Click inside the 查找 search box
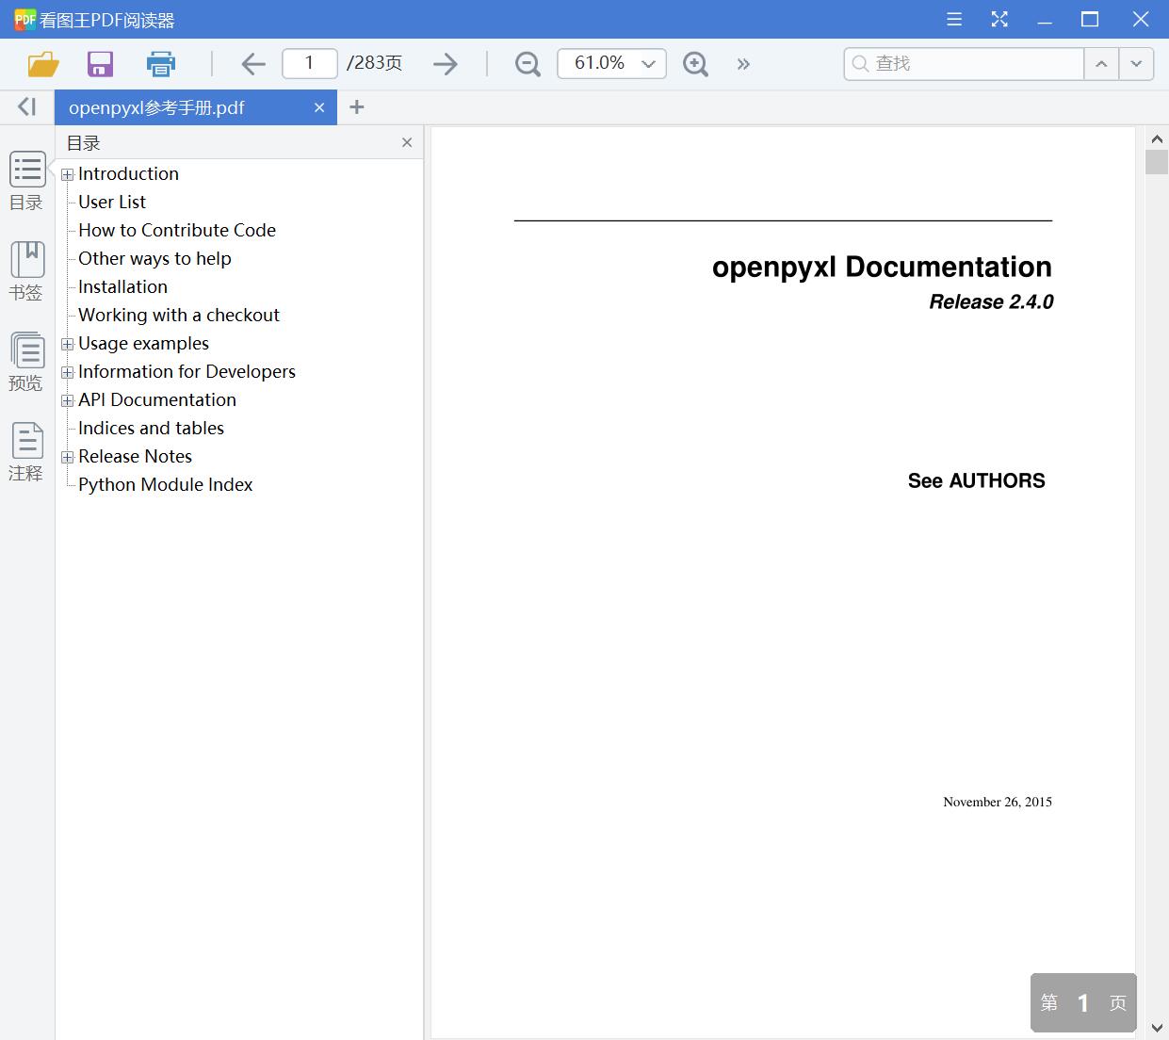 pyautogui.click(x=961, y=63)
